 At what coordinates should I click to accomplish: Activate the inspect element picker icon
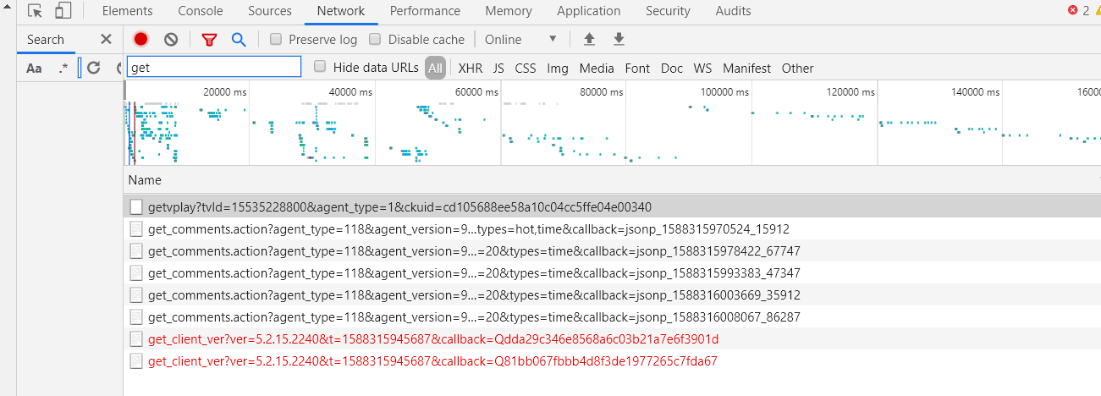coord(36,11)
